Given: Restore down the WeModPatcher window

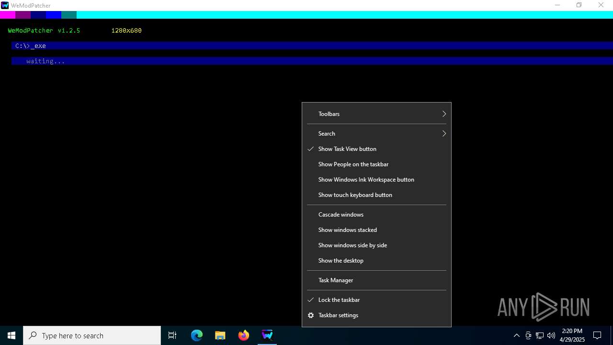Looking at the screenshot, I should pos(579,5).
